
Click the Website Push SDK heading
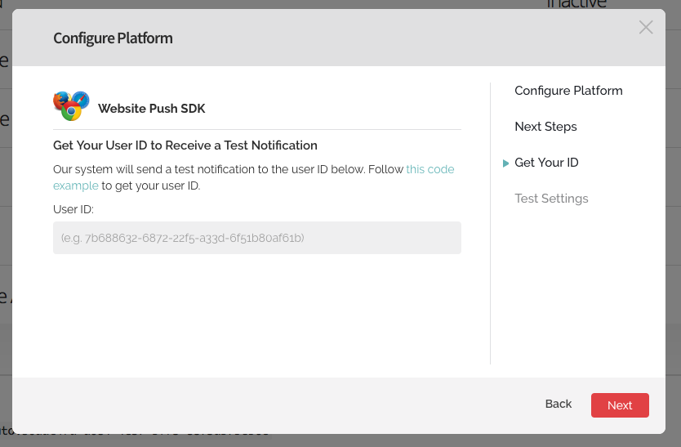[152, 108]
